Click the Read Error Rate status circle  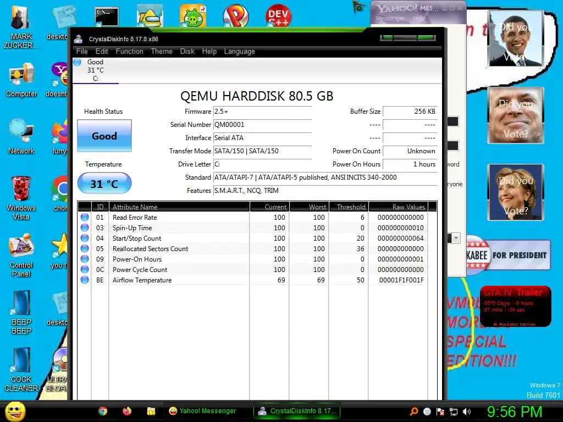pos(85,217)
